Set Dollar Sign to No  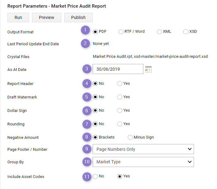(95, 110)
